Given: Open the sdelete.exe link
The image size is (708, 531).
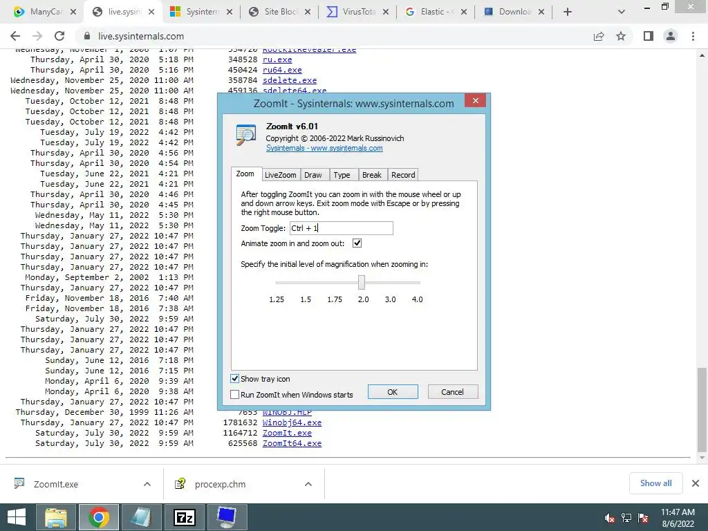Looking at the screenshot, I should [x=290, y=80].
